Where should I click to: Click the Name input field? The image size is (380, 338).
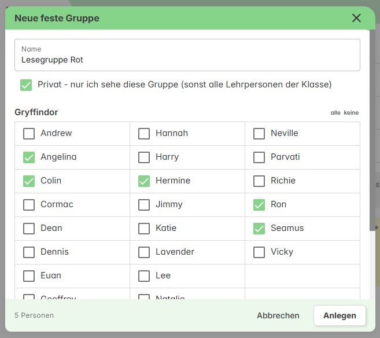(187, 55)
